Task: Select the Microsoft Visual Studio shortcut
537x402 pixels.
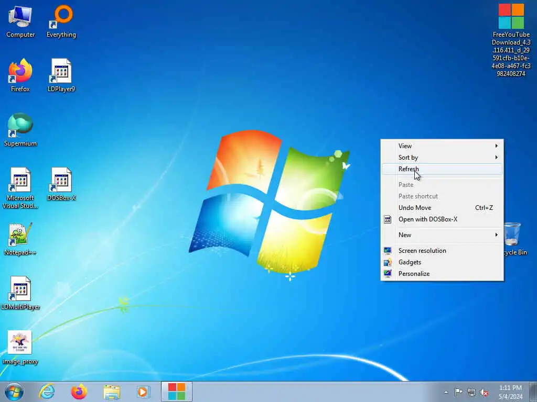Action: pyautogui.click(x=20, y=188)
